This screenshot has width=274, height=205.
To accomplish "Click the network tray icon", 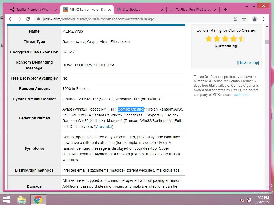I will click(249, 200).
